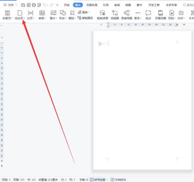The height and width of the screenshot is (182, 194).
Task: Insert a table using 表格 icon
Action: pyautogui.click(x=42, y=13)
